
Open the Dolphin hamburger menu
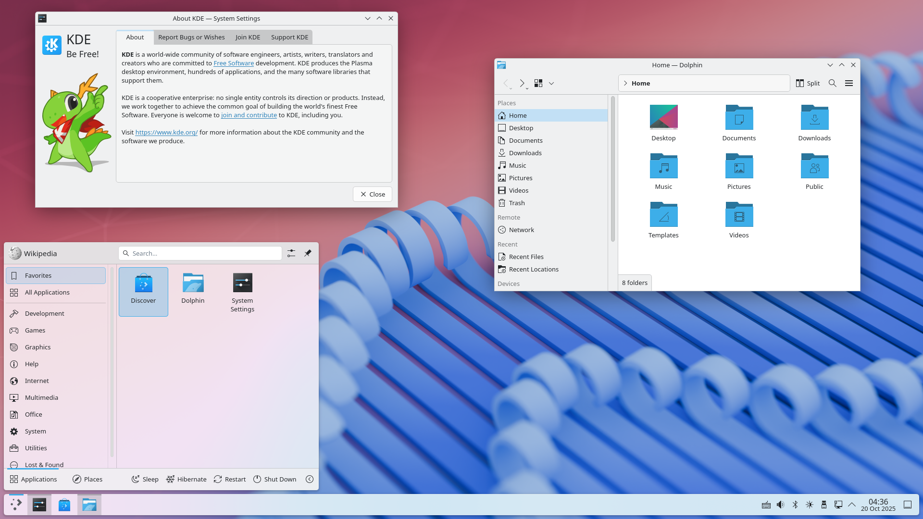coord(848,83)
